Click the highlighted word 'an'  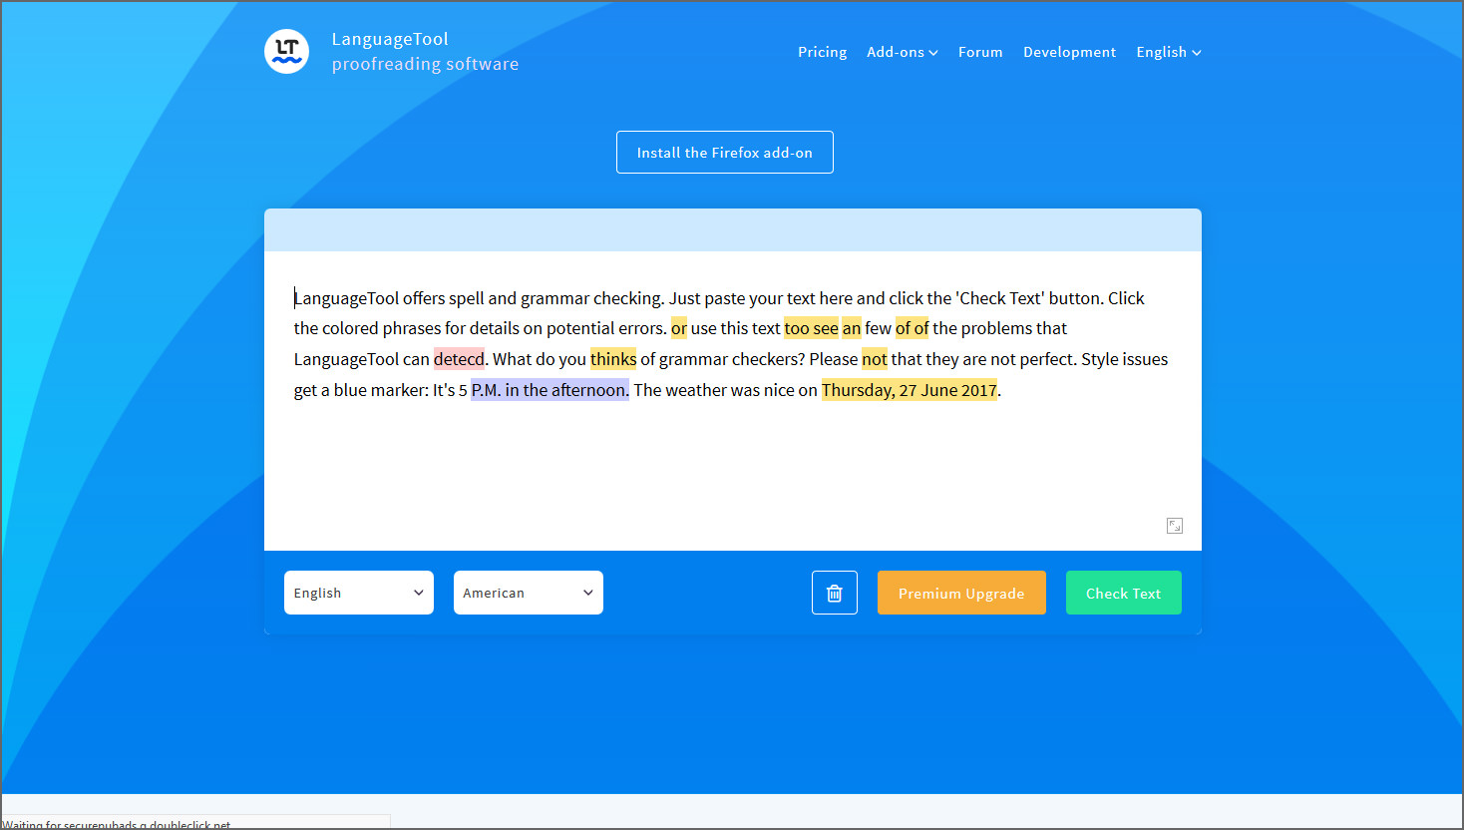coord(852,328)
